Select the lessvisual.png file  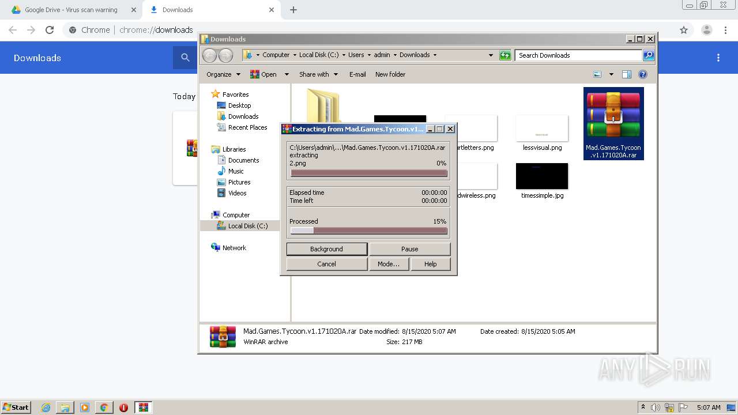542,133
